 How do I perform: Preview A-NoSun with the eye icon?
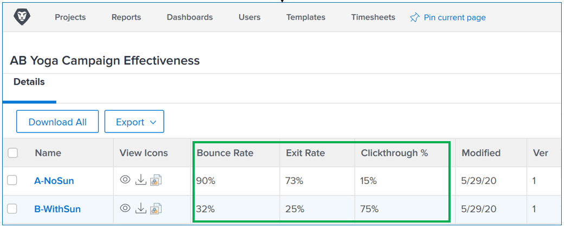[125, 180]
